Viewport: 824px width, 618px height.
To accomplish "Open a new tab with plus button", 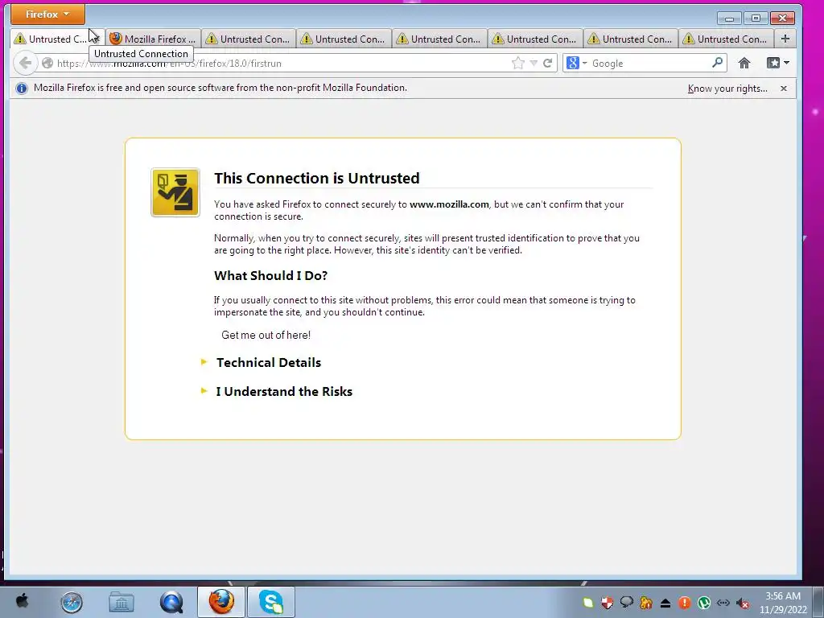I will click(785, 39).
